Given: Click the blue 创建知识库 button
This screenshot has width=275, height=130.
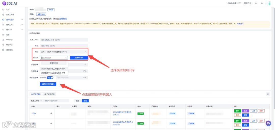Looking at the screenshot, I should 79,58.
